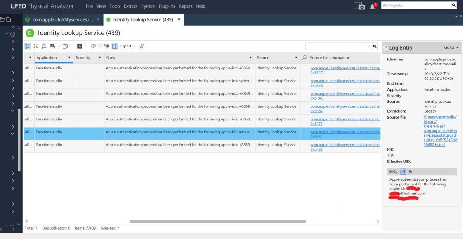This screenshot has width=463, height=239.
Task: Open source file link ending 0x5F76
Action: pos(345,121)
